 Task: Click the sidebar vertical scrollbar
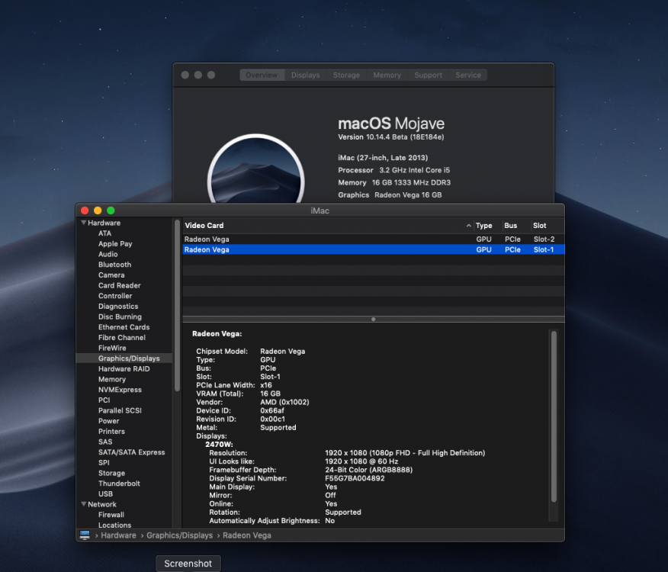pos(177,305)
